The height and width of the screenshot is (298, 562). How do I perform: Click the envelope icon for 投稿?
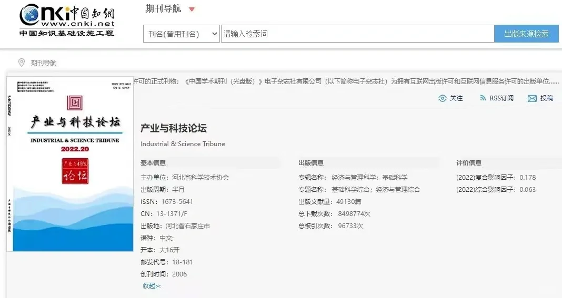pos(532,98)
